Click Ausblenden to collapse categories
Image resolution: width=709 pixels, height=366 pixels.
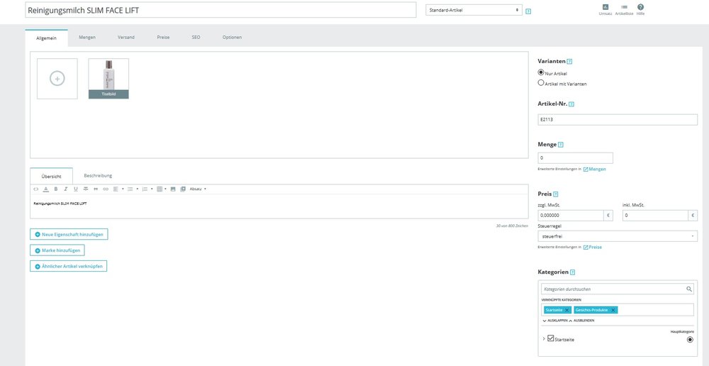pyautogui.click(x=581, y=321)
